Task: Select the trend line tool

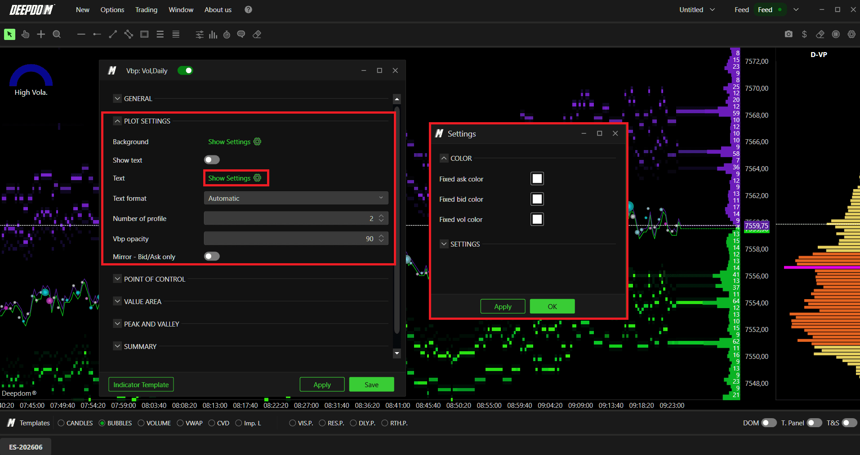Action: pos(113,34)
